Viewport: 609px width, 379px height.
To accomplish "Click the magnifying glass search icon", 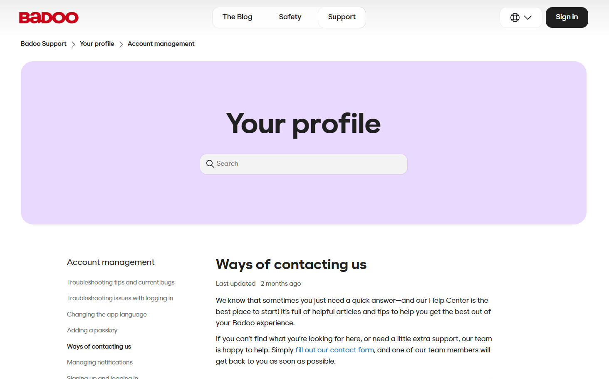I will pyautogui.click(x=210, y=164).
